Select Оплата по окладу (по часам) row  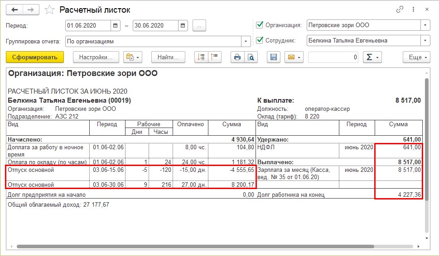(x=131, y=162)
